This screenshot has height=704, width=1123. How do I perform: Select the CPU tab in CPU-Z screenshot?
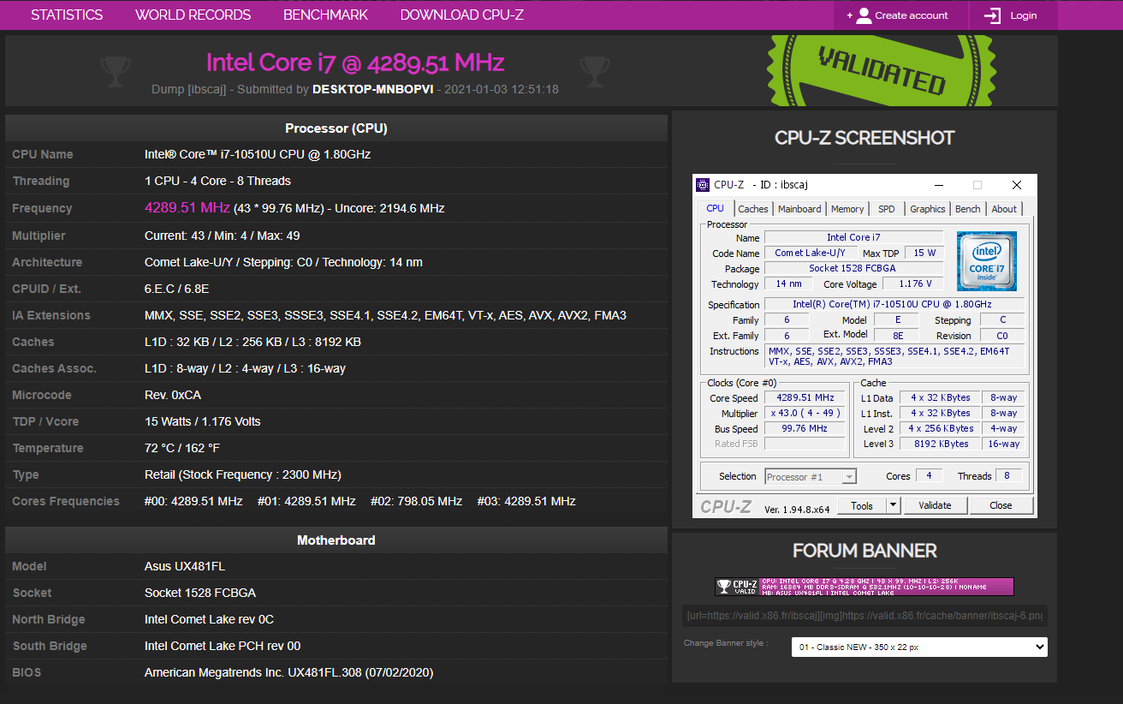pos(715,208)
